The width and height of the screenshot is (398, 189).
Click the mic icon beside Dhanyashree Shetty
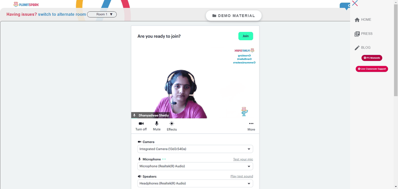(x=134, y=115)
